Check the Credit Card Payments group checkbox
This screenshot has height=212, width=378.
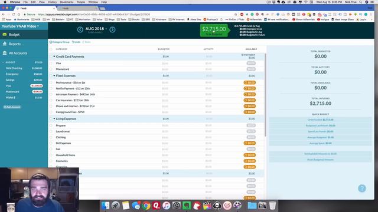[x=51, y=57]
